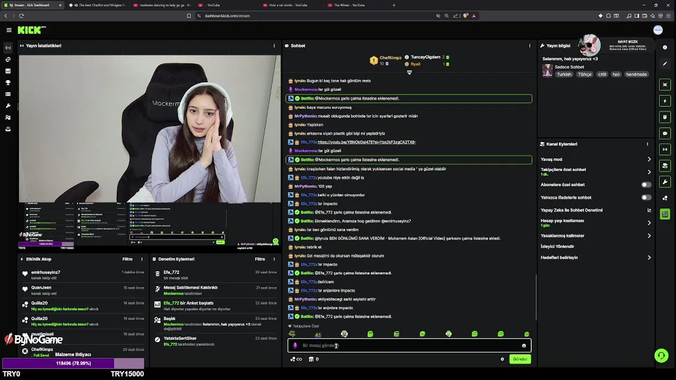The height and width of the screenshot is (380, 676).
Task: Open the emoji picker in message box
Action: 524,346
